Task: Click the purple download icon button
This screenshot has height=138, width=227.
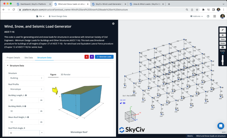Action: click(x=92, y=57)
